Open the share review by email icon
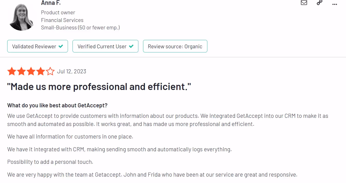Image resolution: width=346 pixels, height=183 pixels. 304,3
